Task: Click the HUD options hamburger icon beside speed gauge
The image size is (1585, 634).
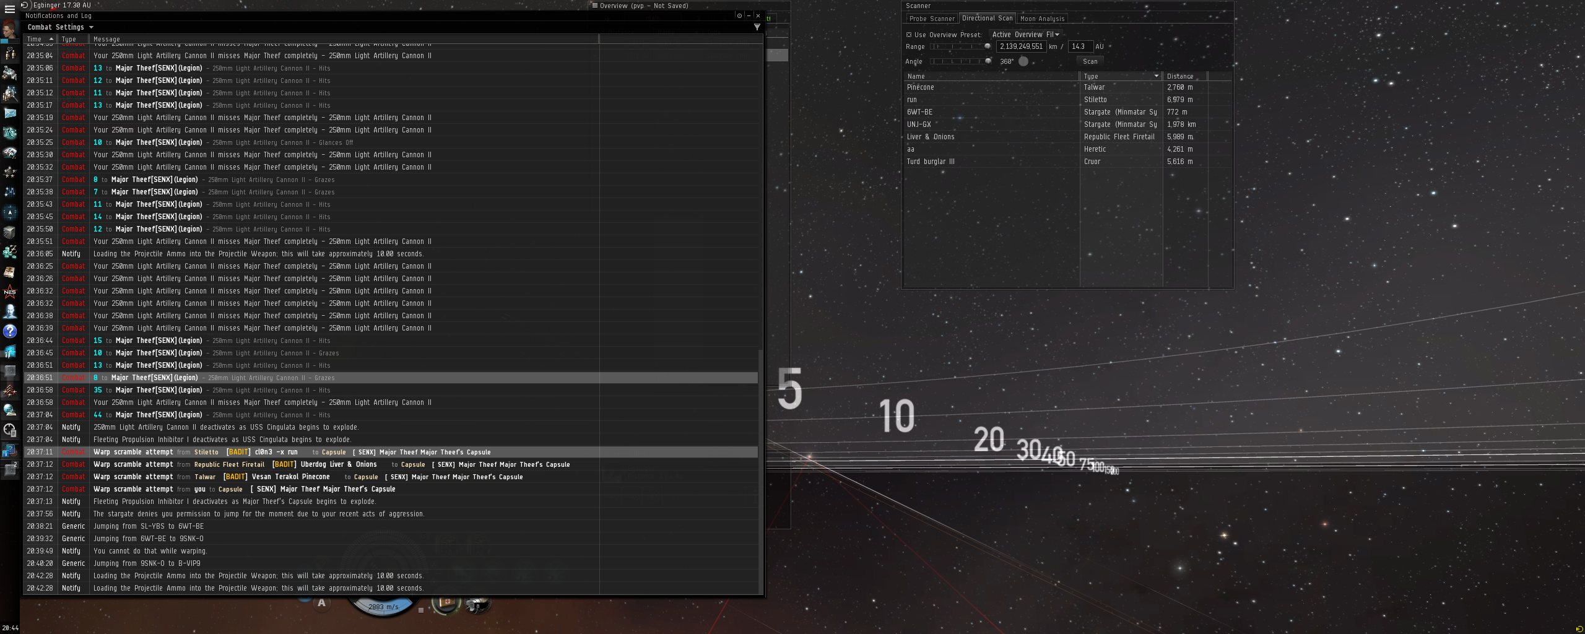Action: point(421,610)
